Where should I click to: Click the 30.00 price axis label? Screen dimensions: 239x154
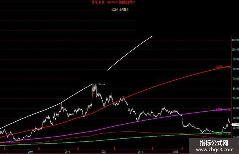click(x=236, y=118)
